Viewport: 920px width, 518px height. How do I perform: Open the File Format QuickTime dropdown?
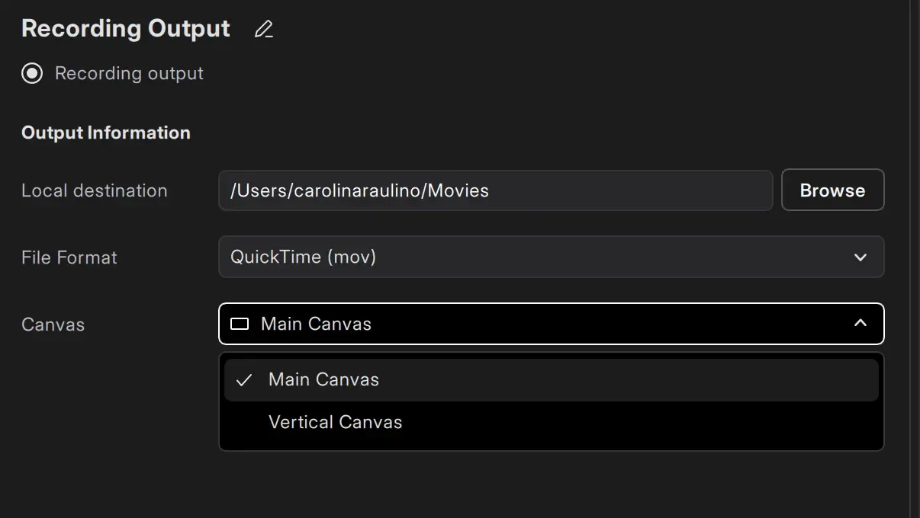coord(551,257)
